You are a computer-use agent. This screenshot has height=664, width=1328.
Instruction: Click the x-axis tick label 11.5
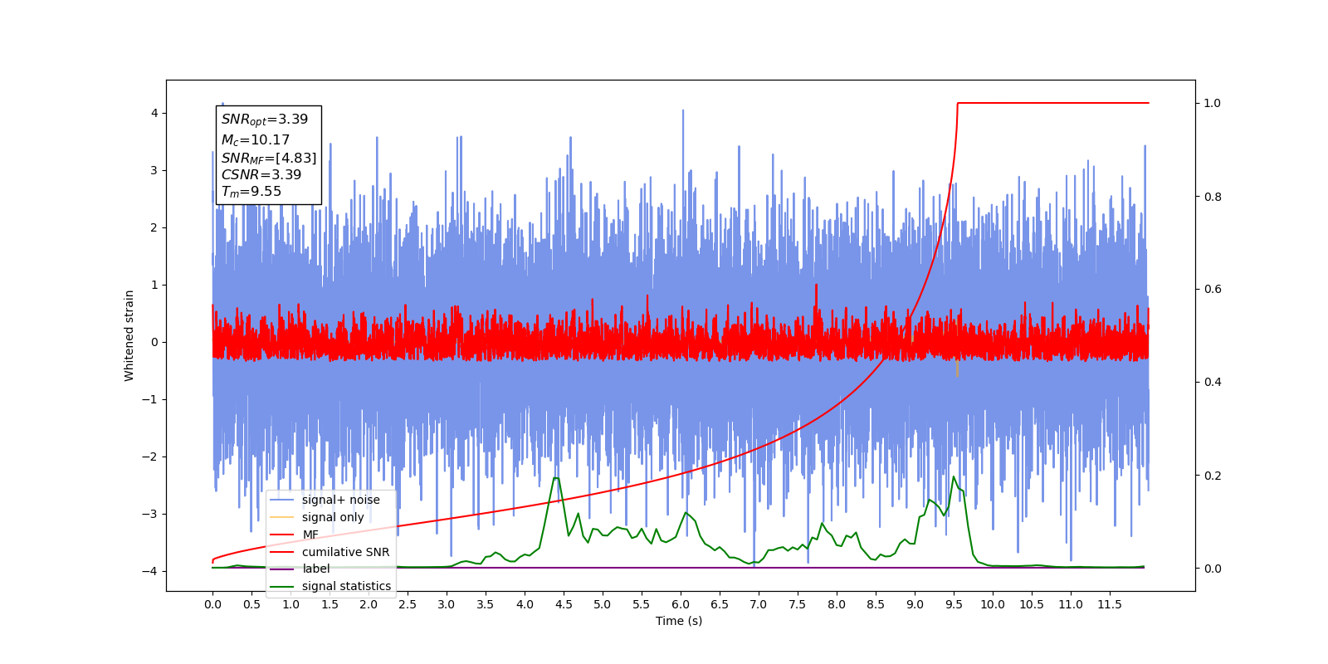pyautogui.click(x=1110, y=604)
